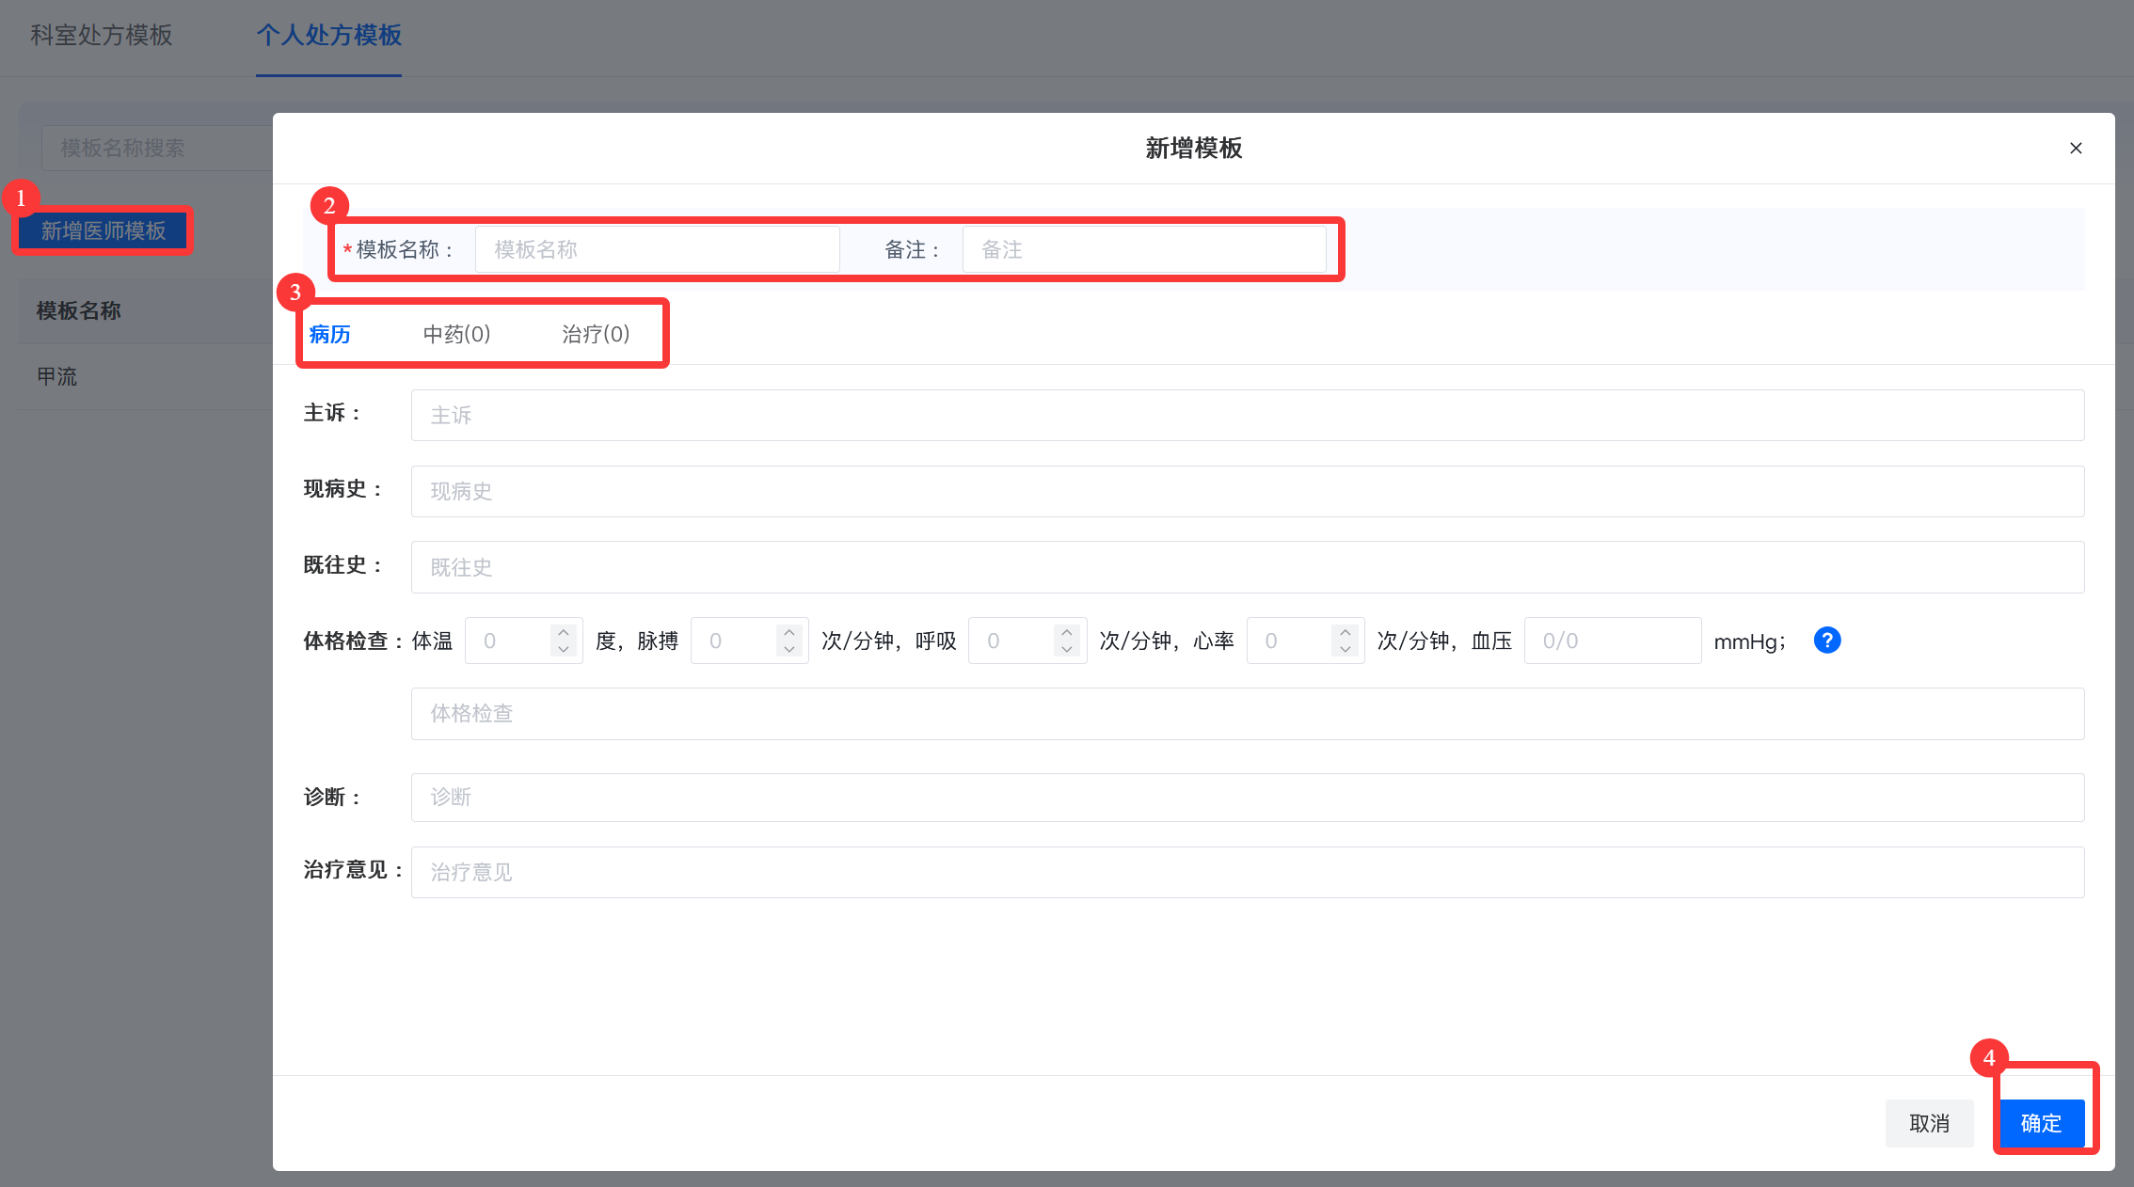Decrease 心率 value with down arrow
Screen dimensions: 2134x1187
(1346, 650)
